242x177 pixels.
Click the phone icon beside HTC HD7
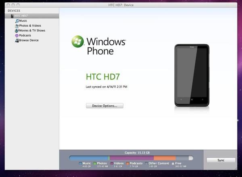coord(12,16)
